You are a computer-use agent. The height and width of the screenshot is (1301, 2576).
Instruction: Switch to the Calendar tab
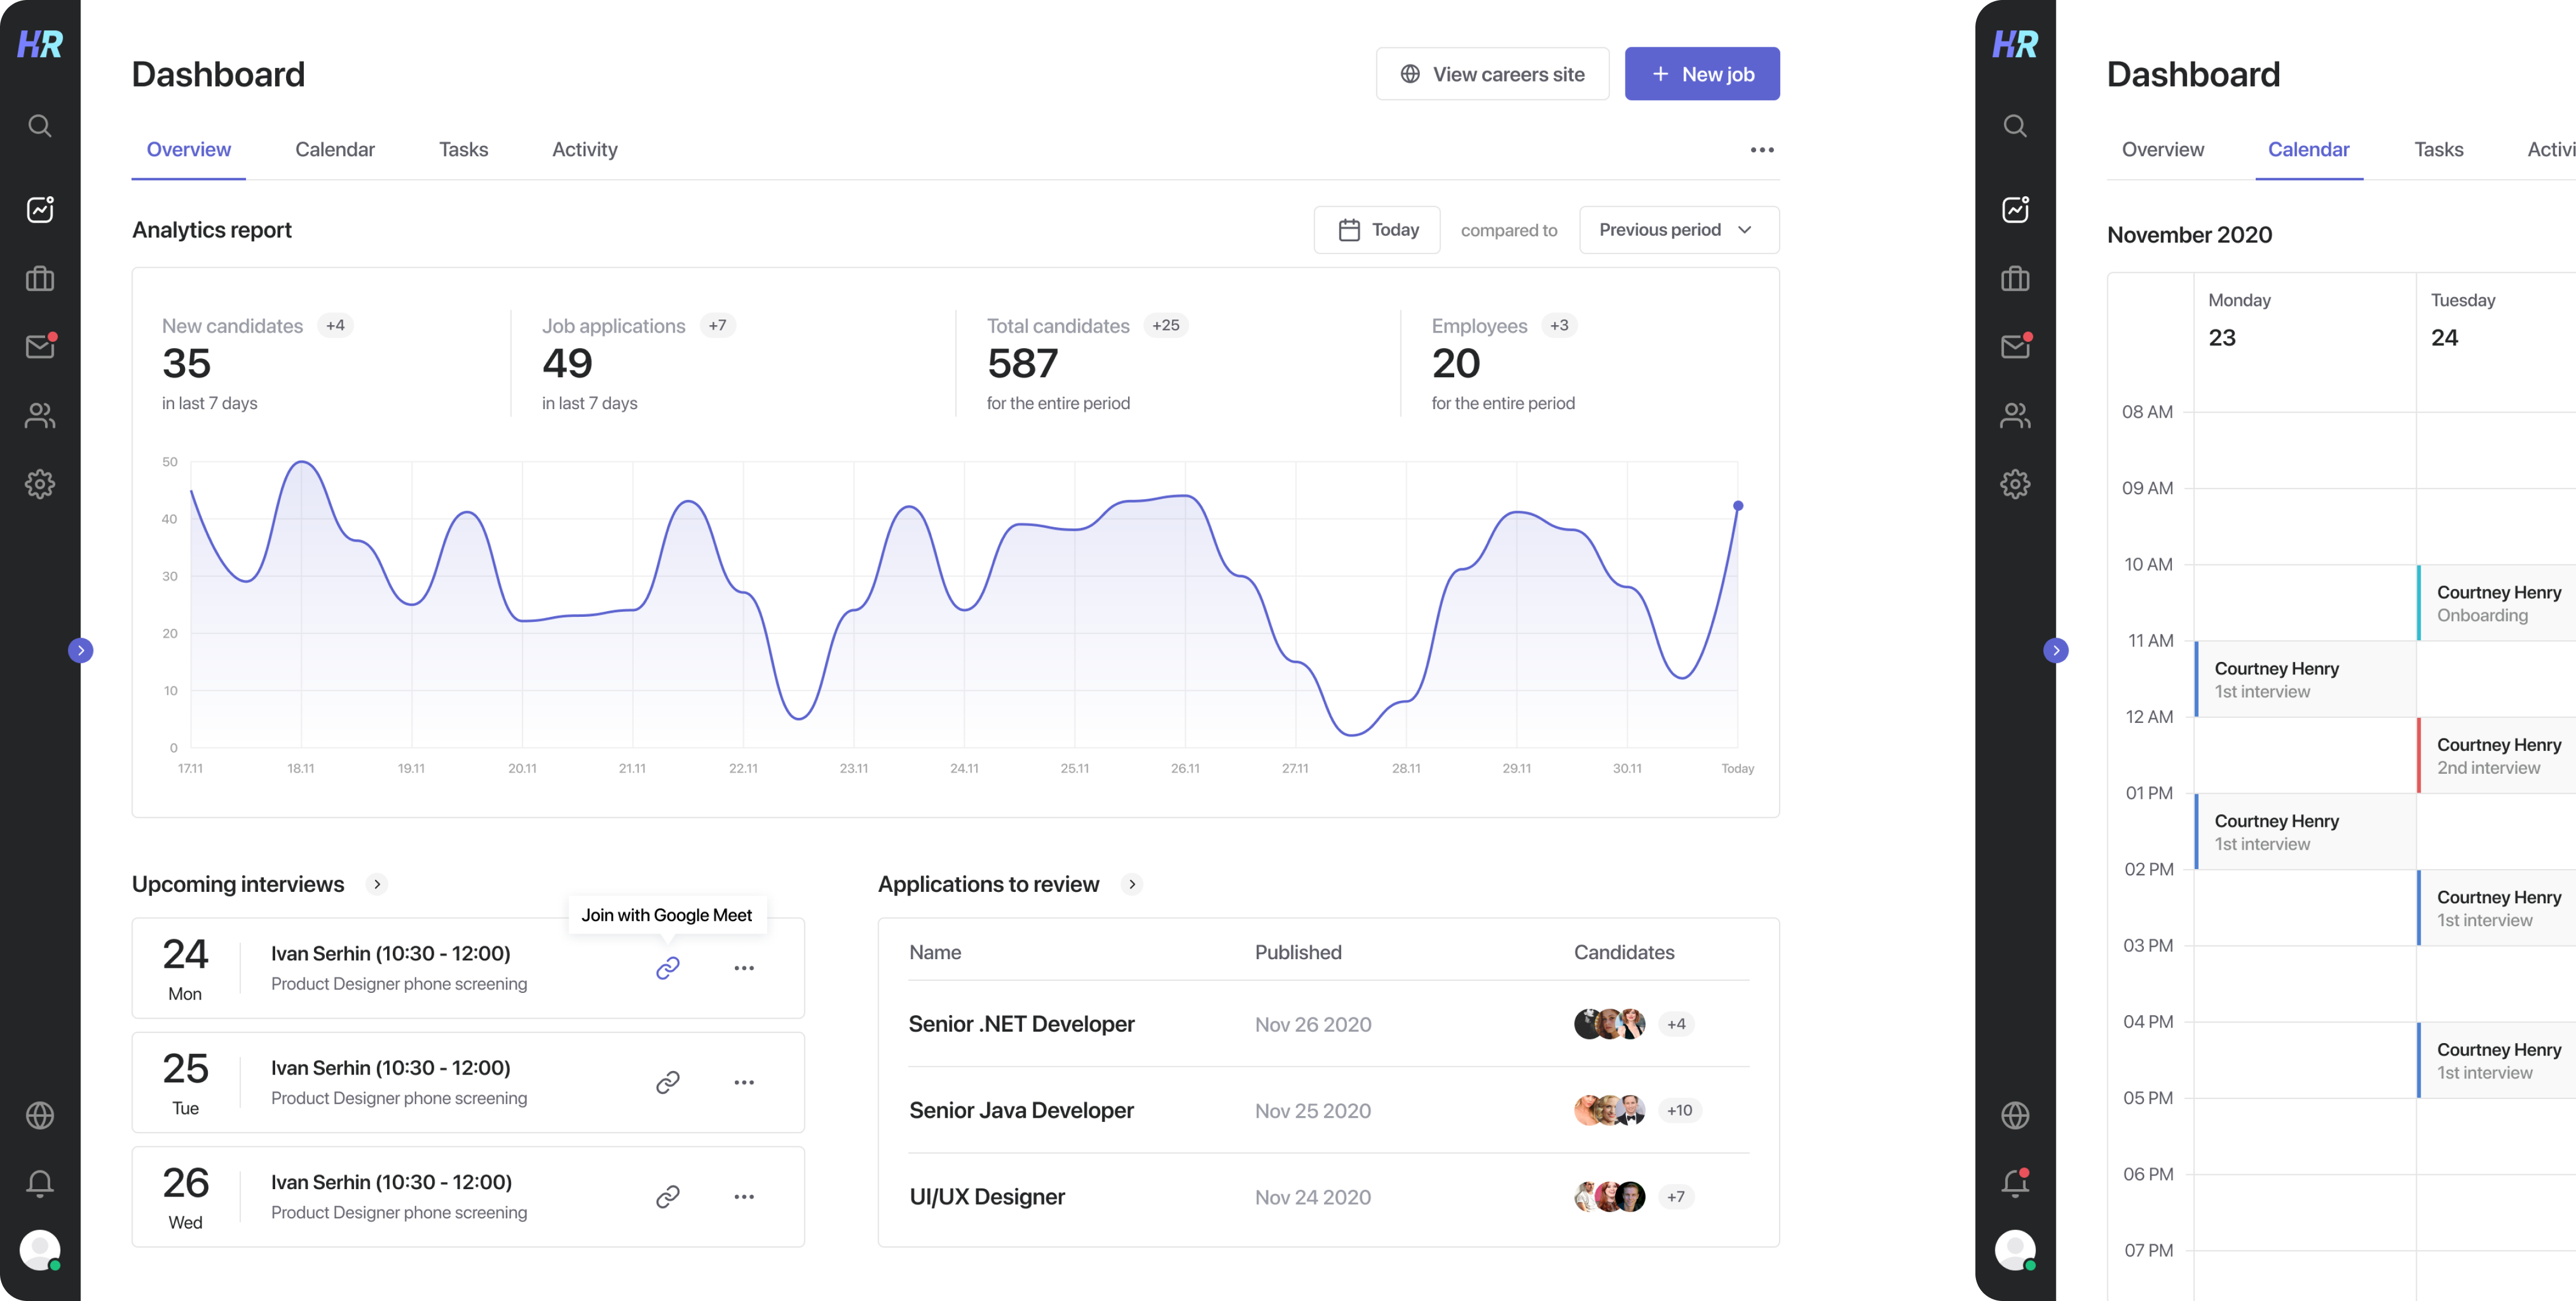click(334, 150)
